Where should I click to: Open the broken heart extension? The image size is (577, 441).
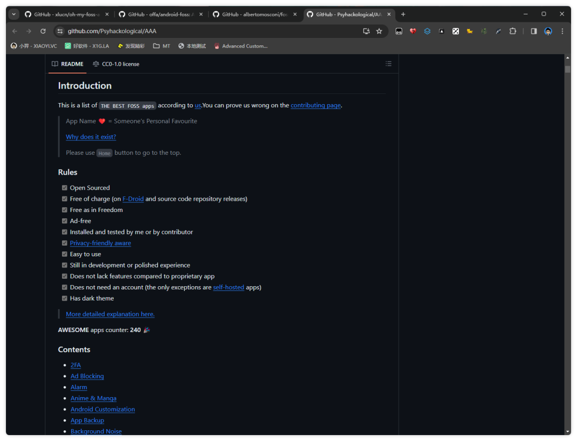tap(413, 31)
